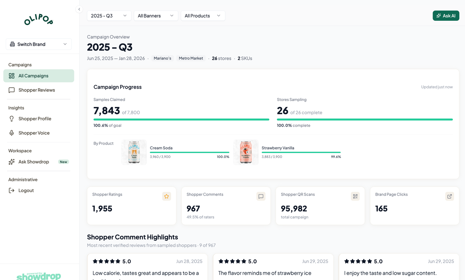Click the external link icon on Brand Page Clicks
The width and height of the screenshot is (465, 280).
449,196
